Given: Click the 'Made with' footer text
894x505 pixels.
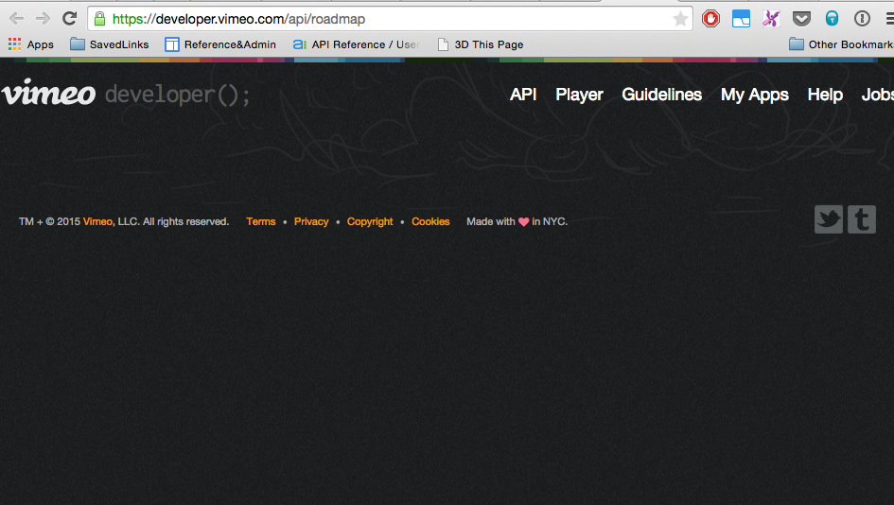Looking at the screenshot, I should click(491, 221).
